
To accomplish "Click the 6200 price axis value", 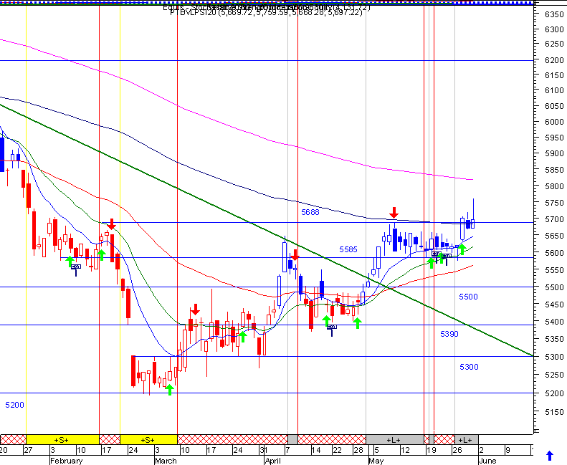I will (554, 60).
